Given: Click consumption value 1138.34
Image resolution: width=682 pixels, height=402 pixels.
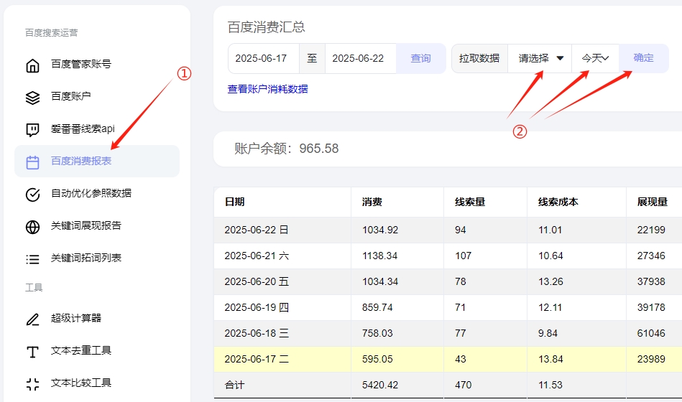Looking at the screenshot, I should (x=379, y=256).
